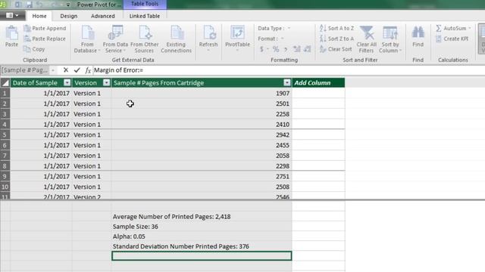
Task: Increase decimal places
Action: pyautogui.click(x=297, y=49)
